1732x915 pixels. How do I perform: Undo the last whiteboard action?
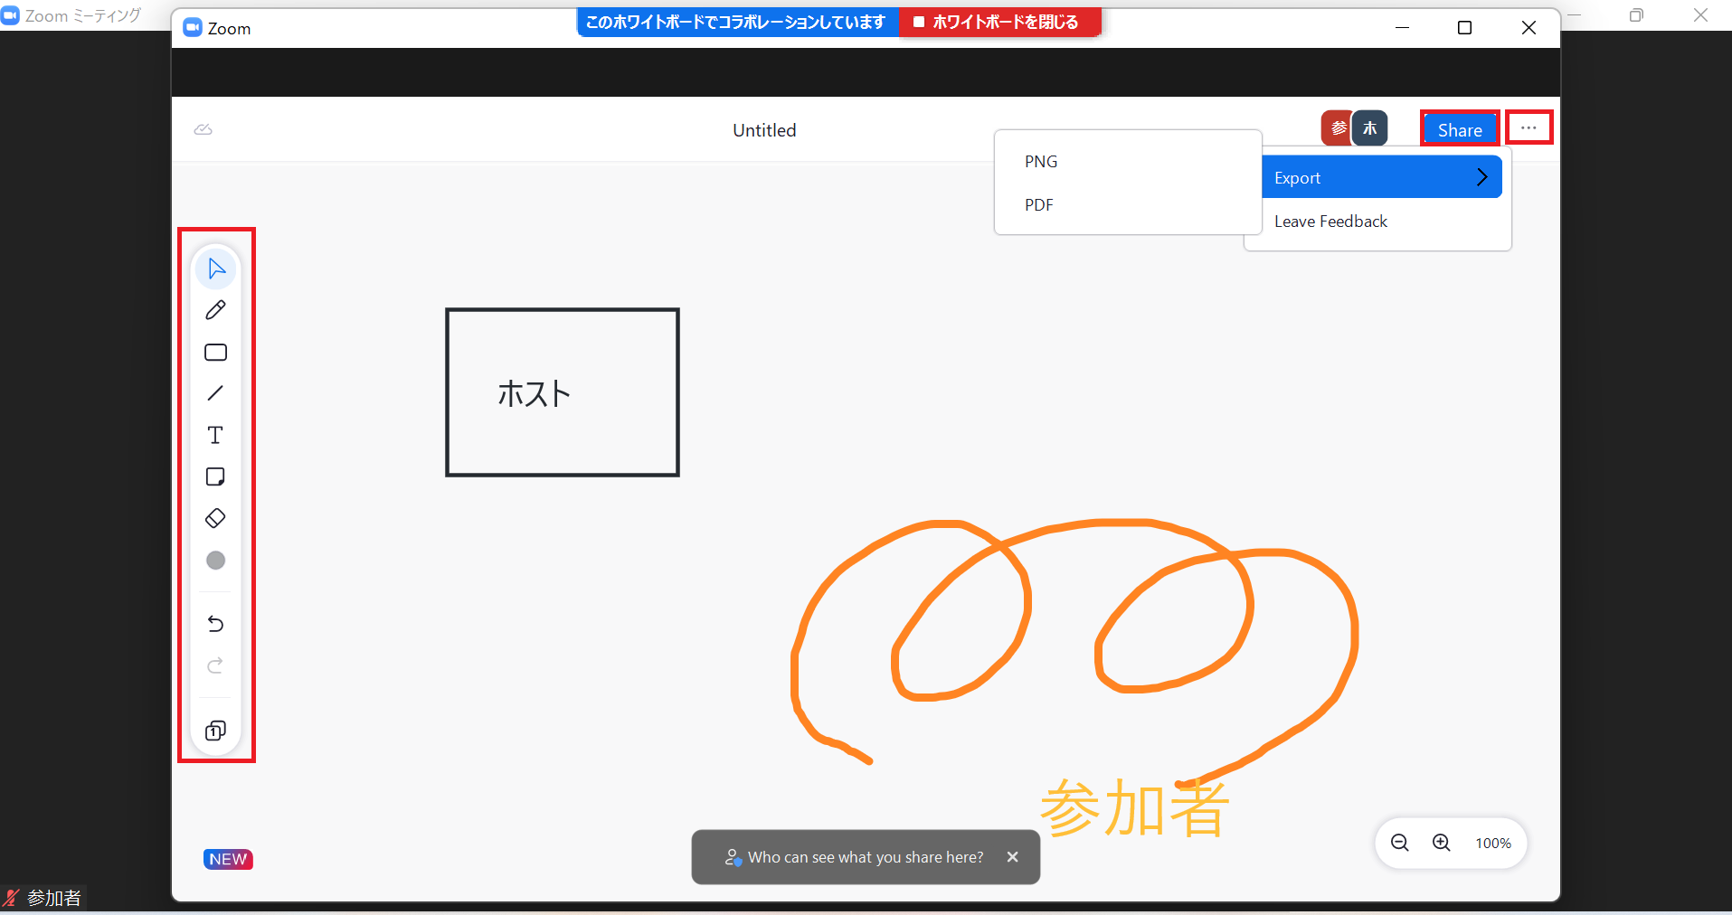click(215, 624)
